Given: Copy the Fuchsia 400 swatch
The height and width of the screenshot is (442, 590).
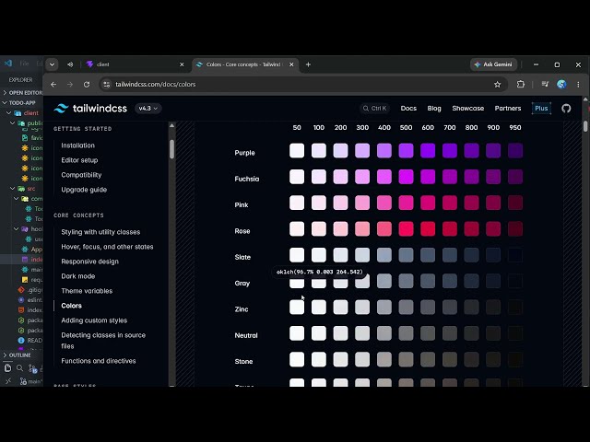Looking at the screenshot, I should (x=384, y=177).
